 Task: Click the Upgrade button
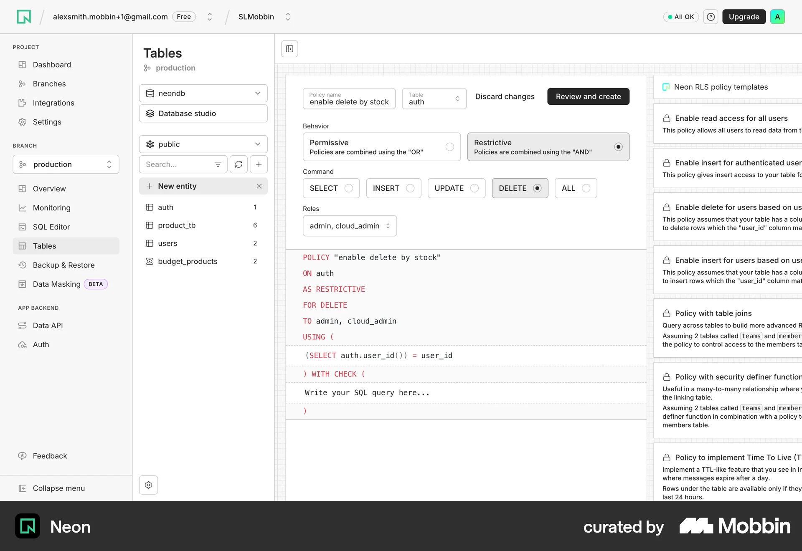tap(744, 17)
